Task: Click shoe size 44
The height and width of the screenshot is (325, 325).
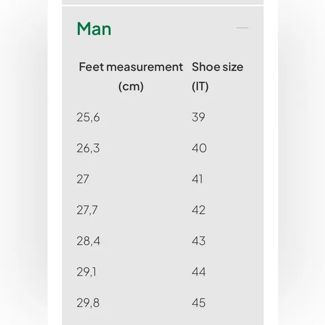Action: [x=198, y=272]
